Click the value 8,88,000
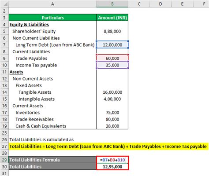This screenshot has width=209, height=176. [112, 31]
